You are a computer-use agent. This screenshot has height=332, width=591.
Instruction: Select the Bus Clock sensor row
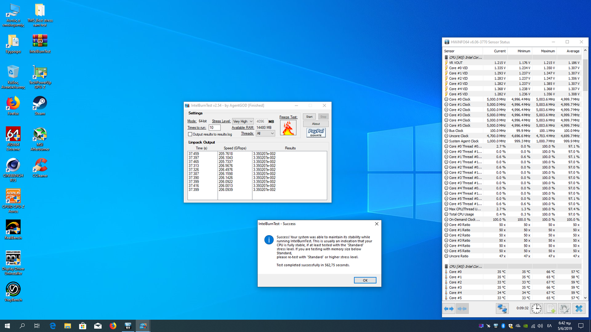click(512, 130)
